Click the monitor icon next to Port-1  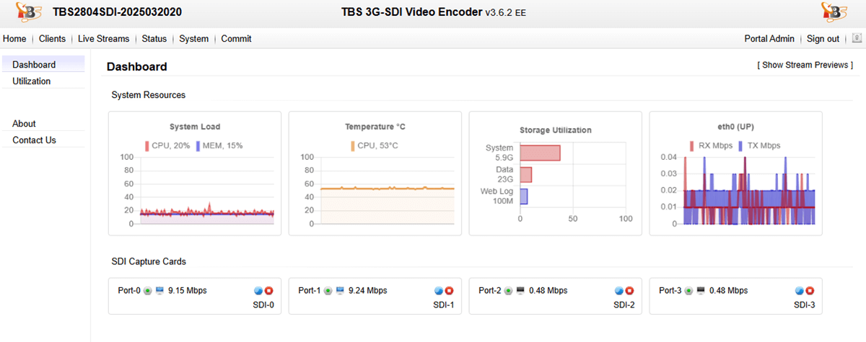pos(340,291)
